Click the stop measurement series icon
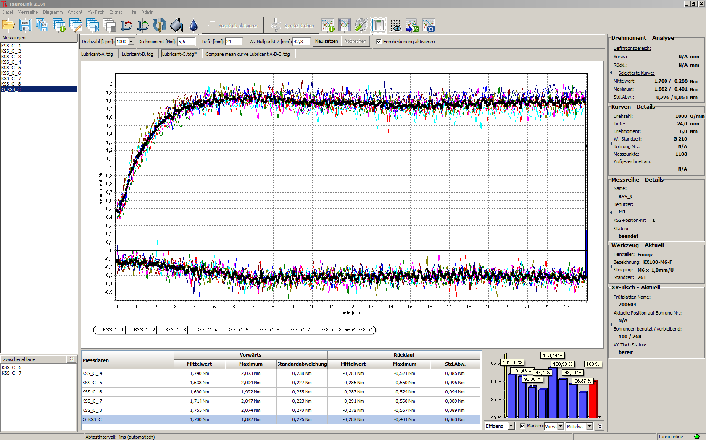706x440 pixels. click(x=109, y=25)
